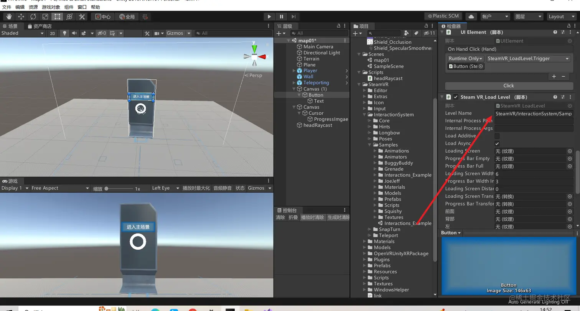Open Cloud services icon
580x311 pixels.
471,16
